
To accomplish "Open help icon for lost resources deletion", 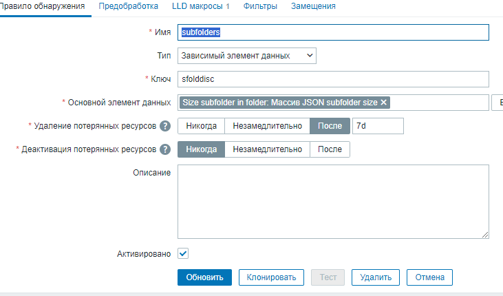I will (165, 126).
